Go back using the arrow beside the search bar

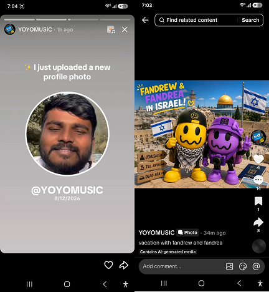[145, 20]
